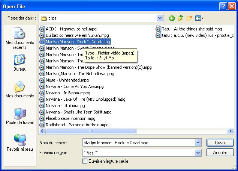
Task: Go back using the green arrow icon
Action: pos(172,18)
